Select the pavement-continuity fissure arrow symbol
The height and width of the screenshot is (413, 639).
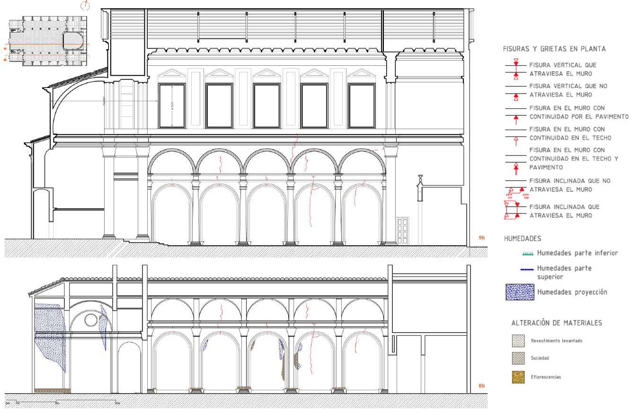click(x=516, y=116)
